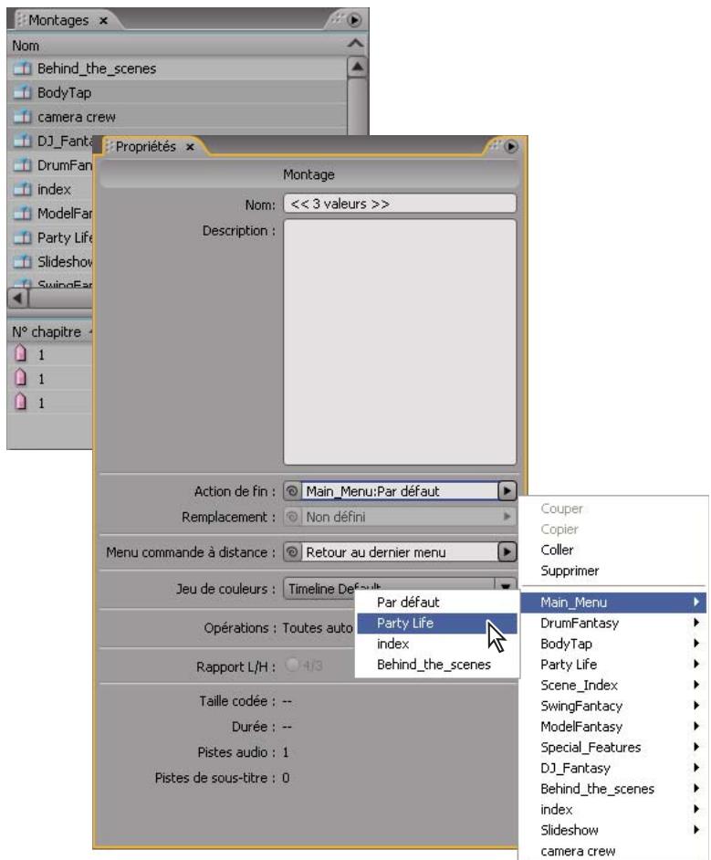Screen dimensions: 711x860
Task: Click the N° chapitre column header
Action: click(47, 331)
